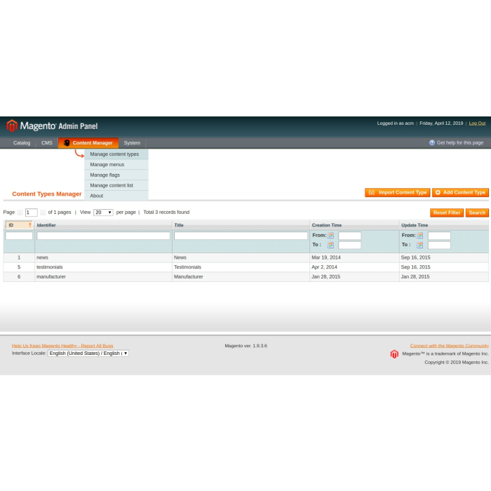This screenshot has width=491, height=491.
Task: Click the footer Magento trademark logo
Action: pyautogui.click(x=394, y=354)
